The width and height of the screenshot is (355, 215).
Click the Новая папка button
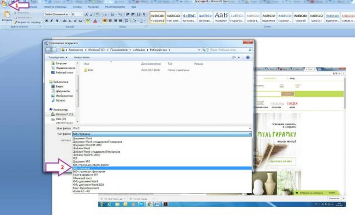(81, 57)
